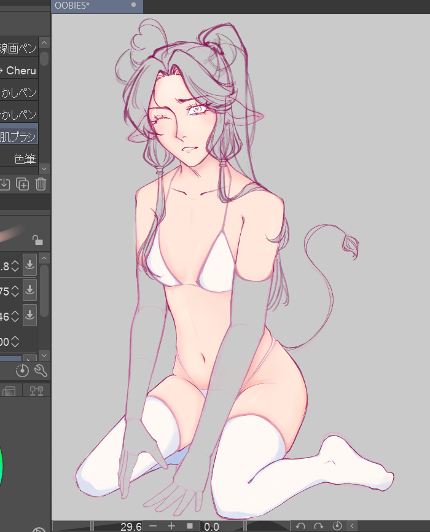Delete the selected sub tool with trash icon

coord(41,184)
